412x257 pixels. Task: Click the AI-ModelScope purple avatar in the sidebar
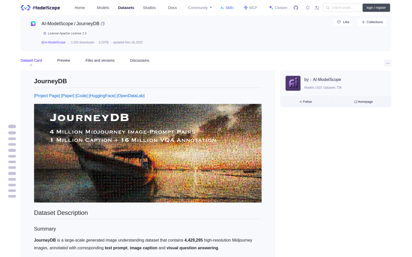[293, 83]
